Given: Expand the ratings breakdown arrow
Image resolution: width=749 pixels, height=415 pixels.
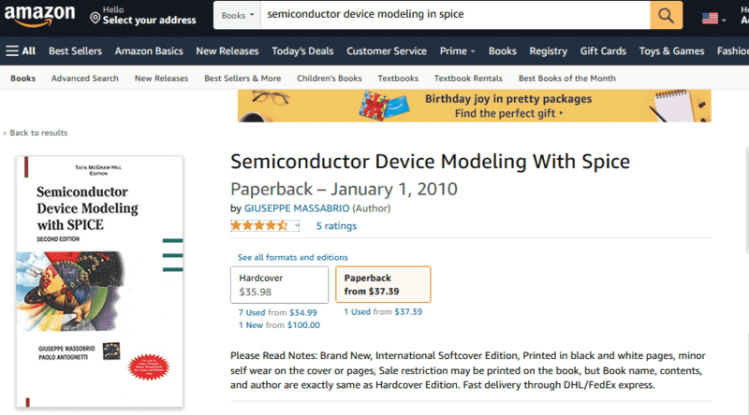Looking at the screenshot, I should pyautogui.click(x=298, y=225).
